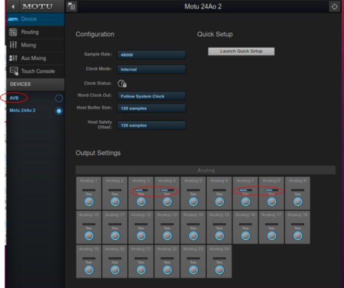
Task: Click the Analog 12 channel label
Action: click(x=141, y=215)
